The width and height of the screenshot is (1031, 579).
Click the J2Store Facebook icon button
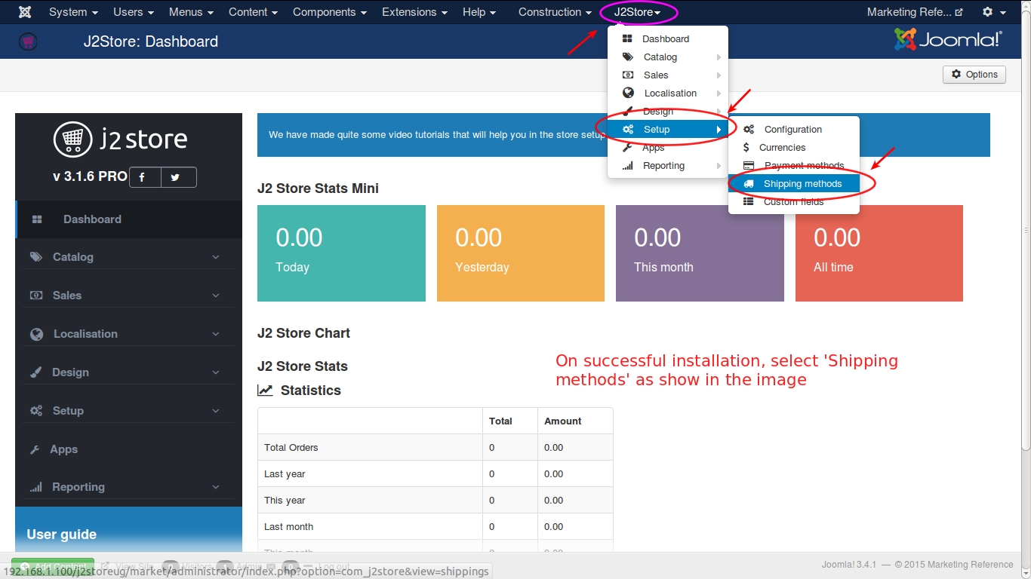pyautogui.click(x=142, y=177)
